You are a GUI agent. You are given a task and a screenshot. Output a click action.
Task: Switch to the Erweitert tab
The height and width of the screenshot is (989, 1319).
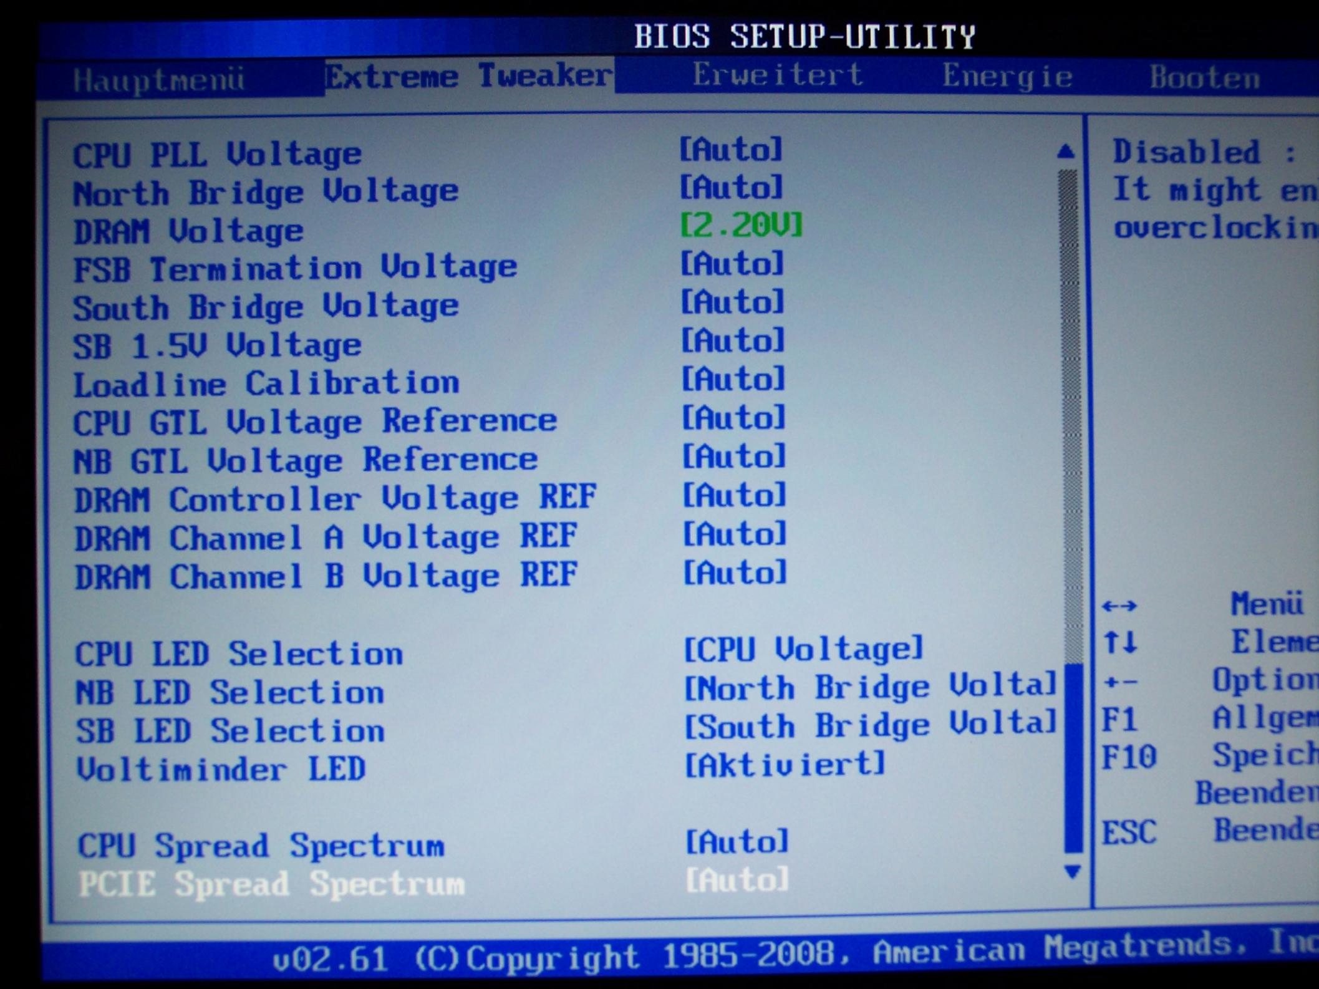[777, 75]
